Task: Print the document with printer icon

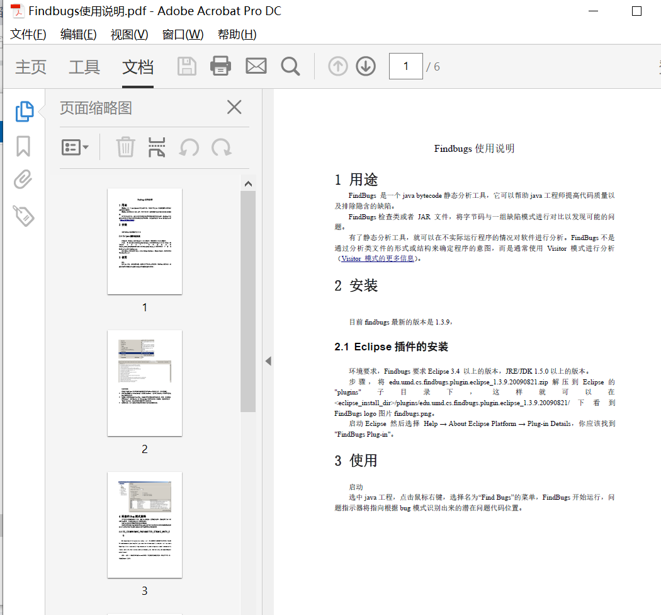Action: [x=220, y=66]
